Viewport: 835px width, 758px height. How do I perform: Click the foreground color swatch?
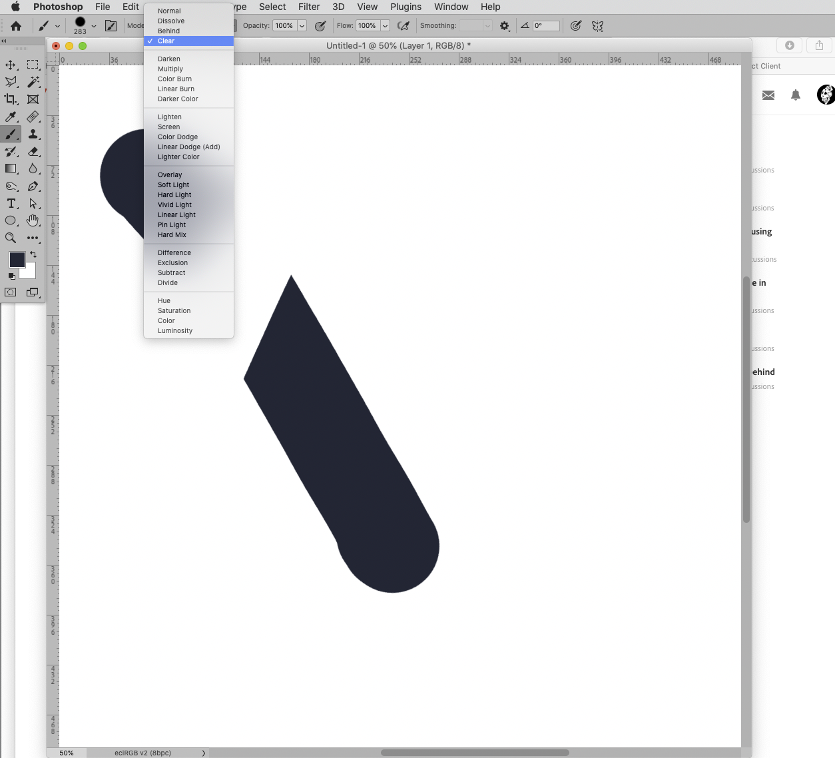pyautogui.click(x=17, y=259)
